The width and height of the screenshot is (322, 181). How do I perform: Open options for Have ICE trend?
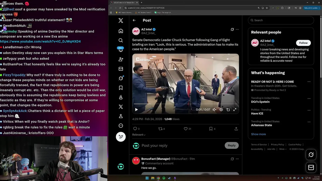click(309, 110)
